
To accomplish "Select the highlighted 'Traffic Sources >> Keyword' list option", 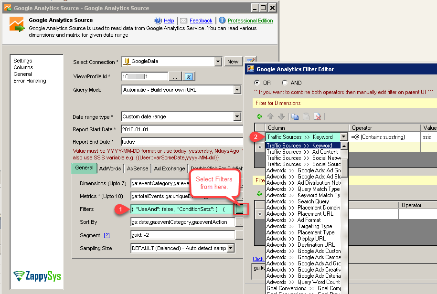I will coord(303,145).
